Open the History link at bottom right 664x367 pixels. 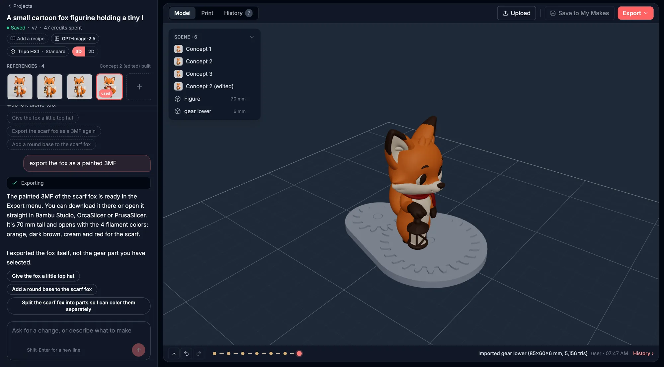(x=643, y=353)
